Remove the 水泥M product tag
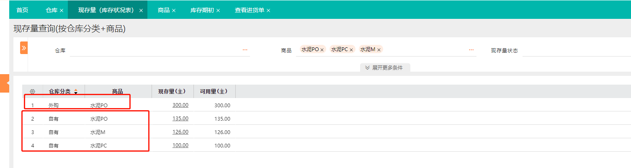Screen dimensions: 631x168 pos(379,50)
